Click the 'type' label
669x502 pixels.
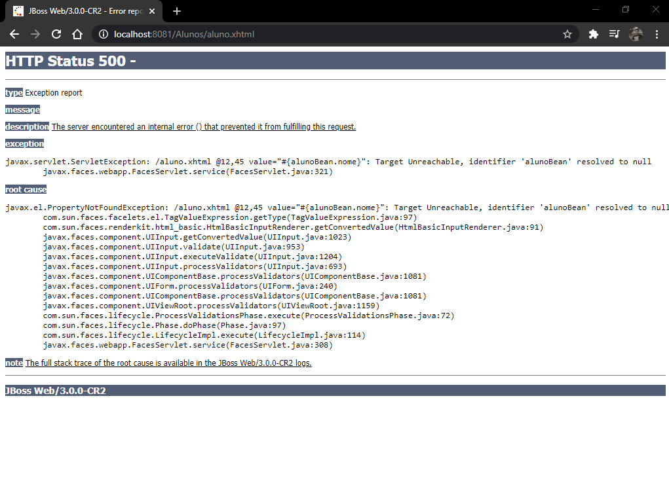[14, 93]
